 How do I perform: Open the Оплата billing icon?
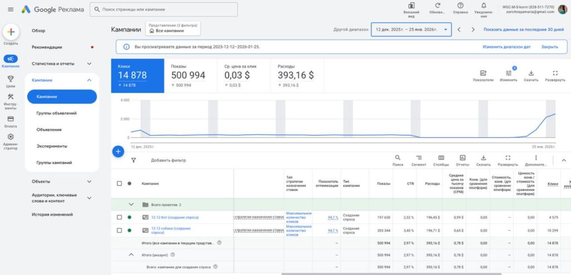11,119
